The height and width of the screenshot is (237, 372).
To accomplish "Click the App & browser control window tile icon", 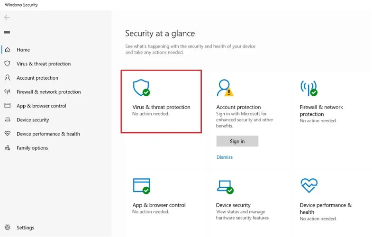I will point(141,186).
